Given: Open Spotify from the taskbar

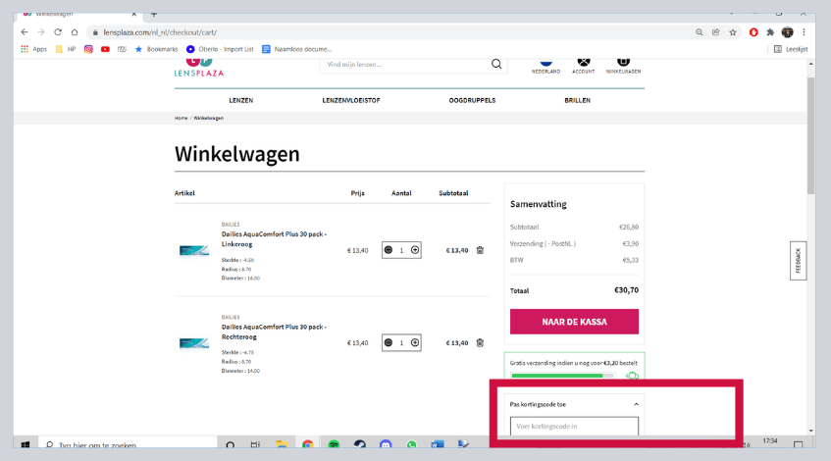Looking at the screenshot, I should (334, 445).
